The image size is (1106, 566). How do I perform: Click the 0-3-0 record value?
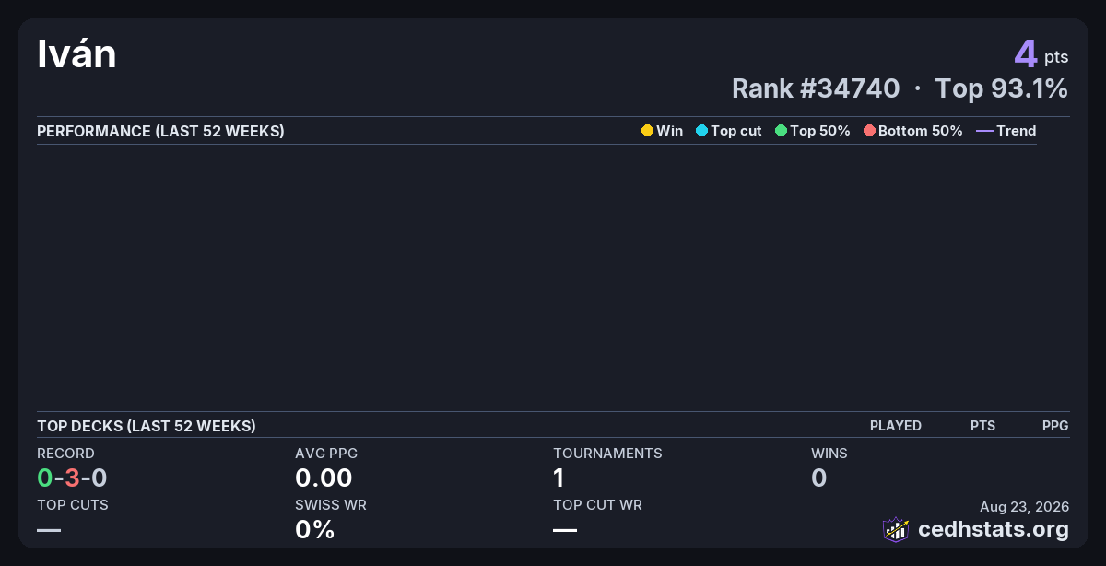pyautogui.click(x=72, y=478)
